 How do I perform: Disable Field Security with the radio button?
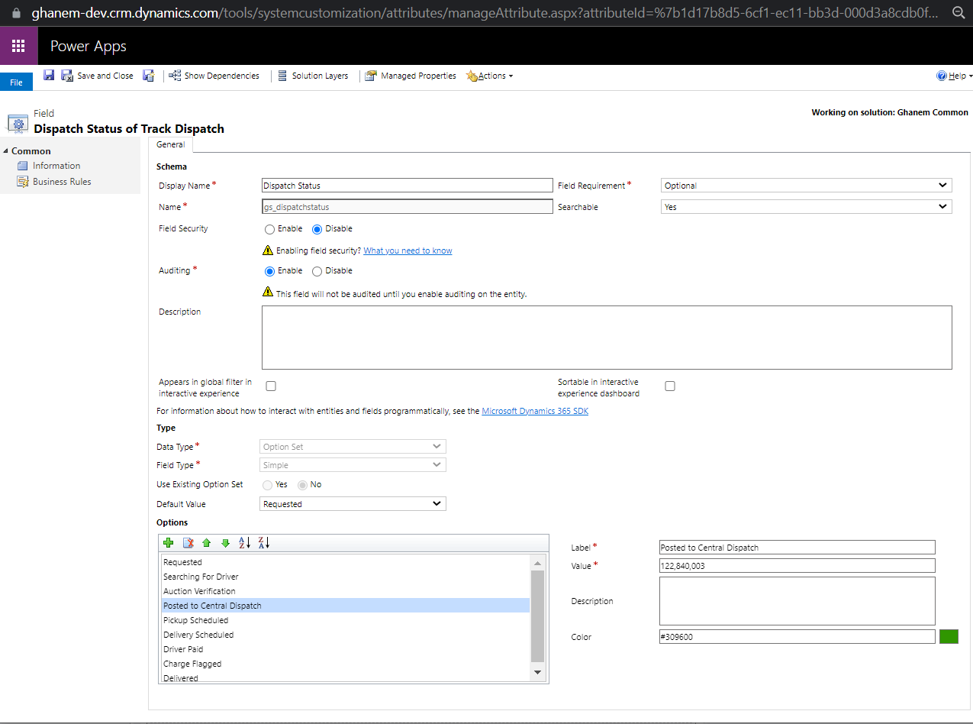tap(317, 228)
